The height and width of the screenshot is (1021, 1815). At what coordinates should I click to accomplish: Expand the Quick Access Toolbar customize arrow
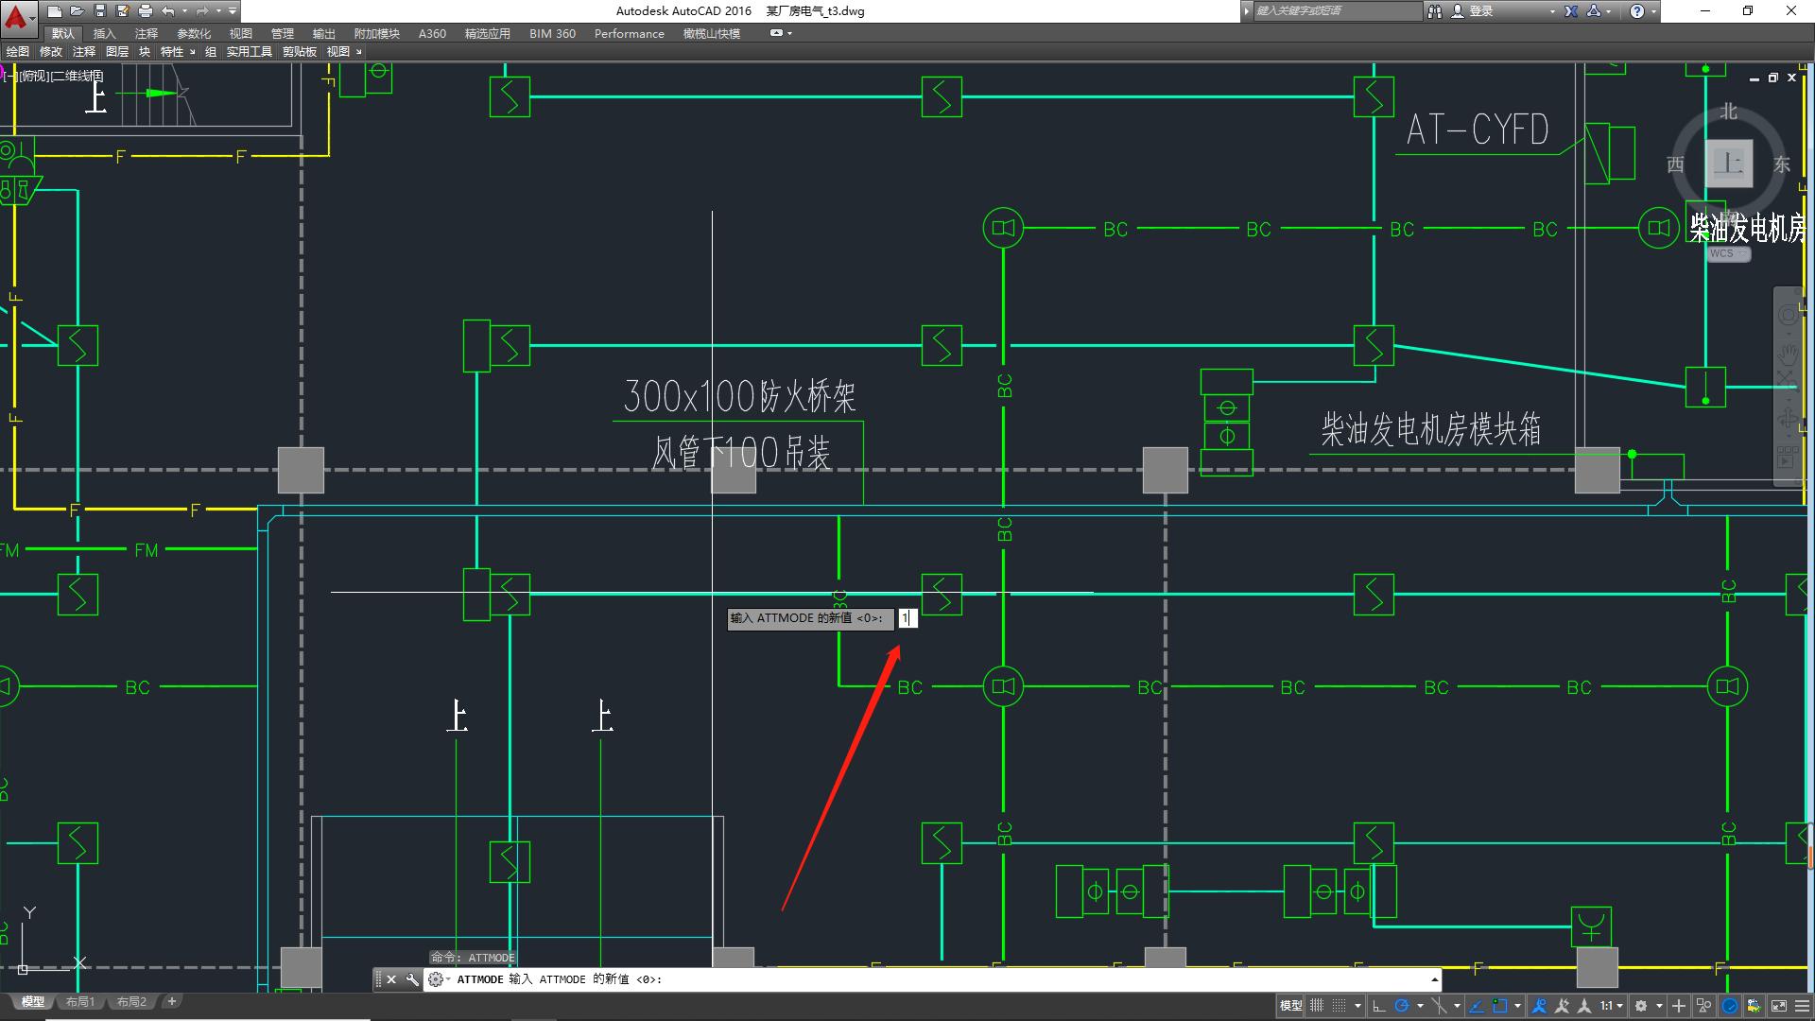pos(233,11)
